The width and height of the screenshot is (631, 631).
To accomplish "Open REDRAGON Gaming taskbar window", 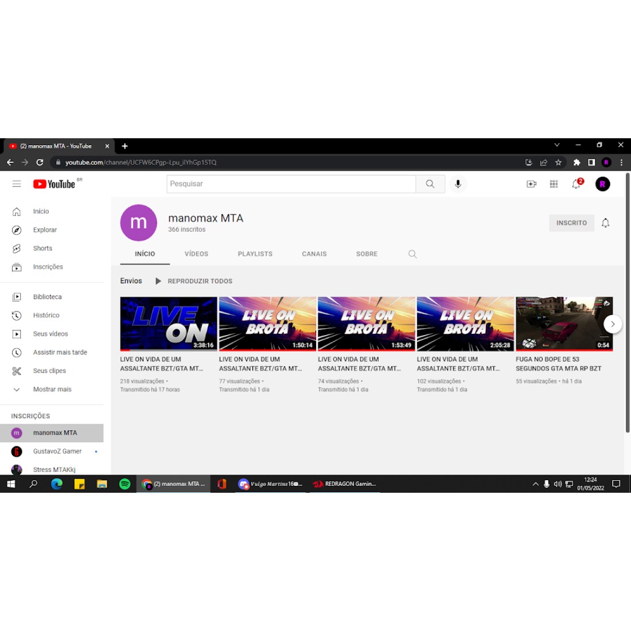I will tap(345, 484).
